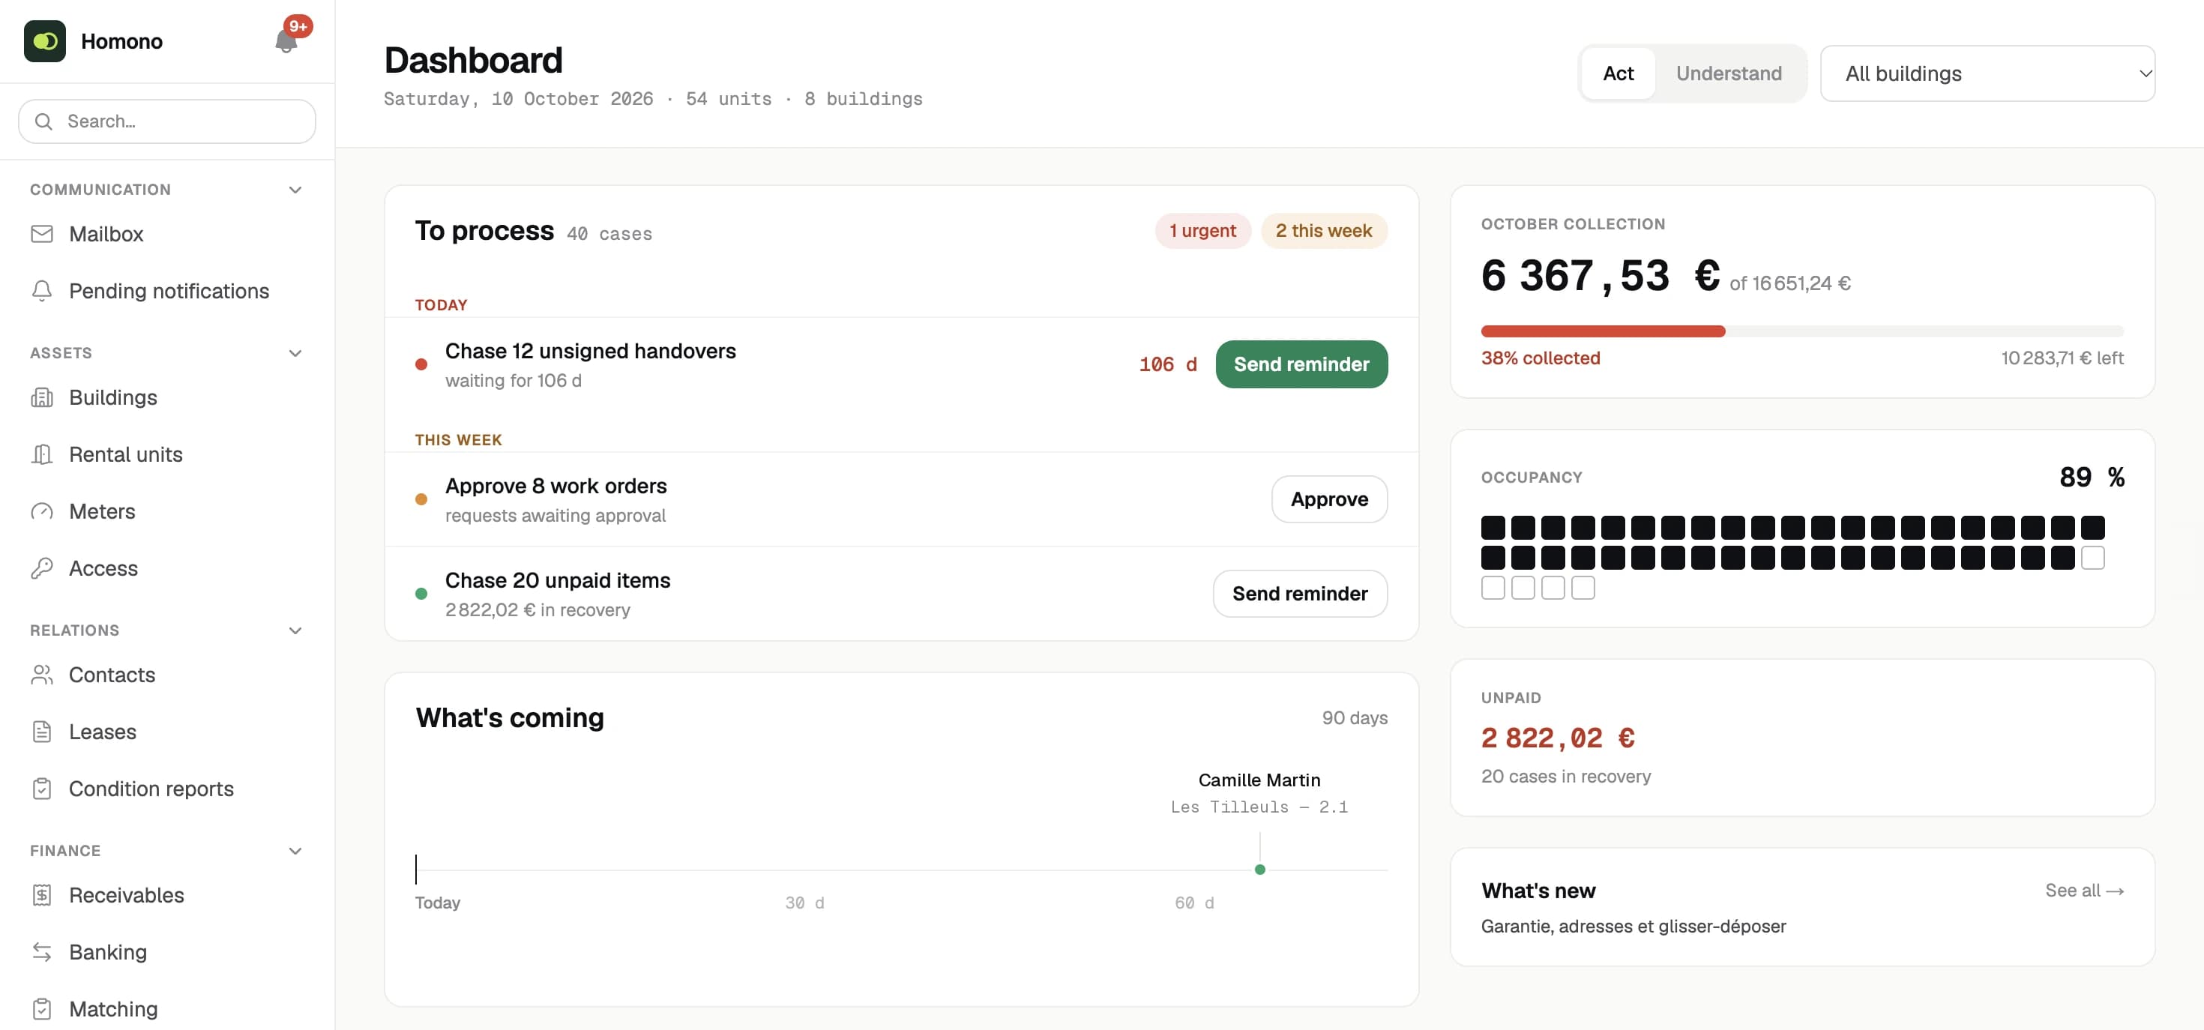2204x1030 pixels.
Task: Go to Rental units page
Action: [x=167, y=454]
